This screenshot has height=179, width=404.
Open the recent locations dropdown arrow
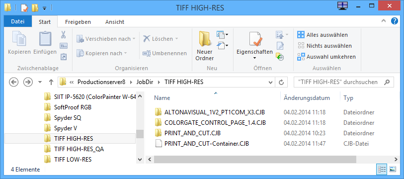[40, 82]
